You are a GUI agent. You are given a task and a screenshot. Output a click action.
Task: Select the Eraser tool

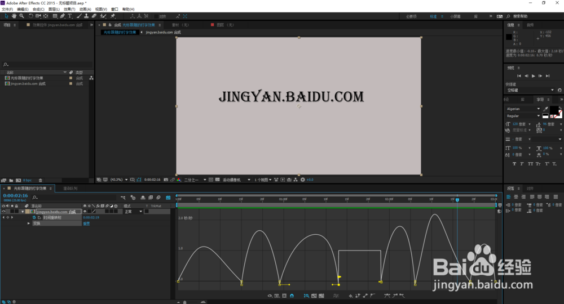click(x=94, y=16)
